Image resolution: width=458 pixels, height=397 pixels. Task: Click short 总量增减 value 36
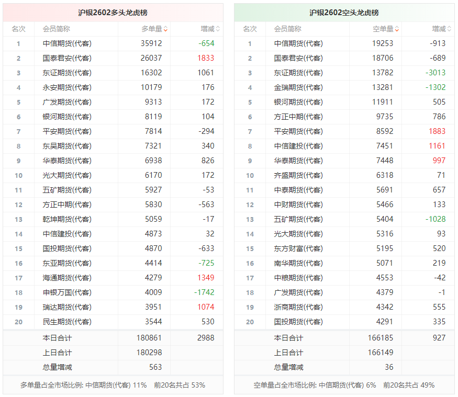[389, 367]
